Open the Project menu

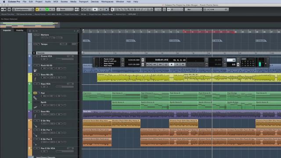point(39,2)
